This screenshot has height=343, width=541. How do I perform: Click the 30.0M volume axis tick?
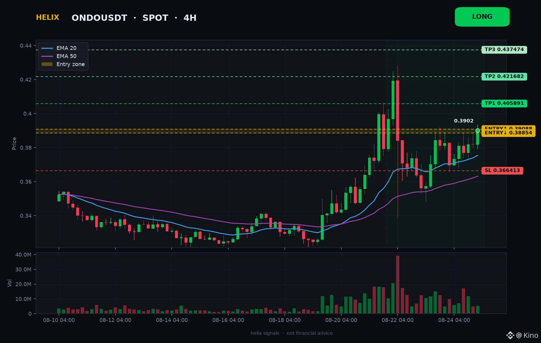[x=23, y=270]
